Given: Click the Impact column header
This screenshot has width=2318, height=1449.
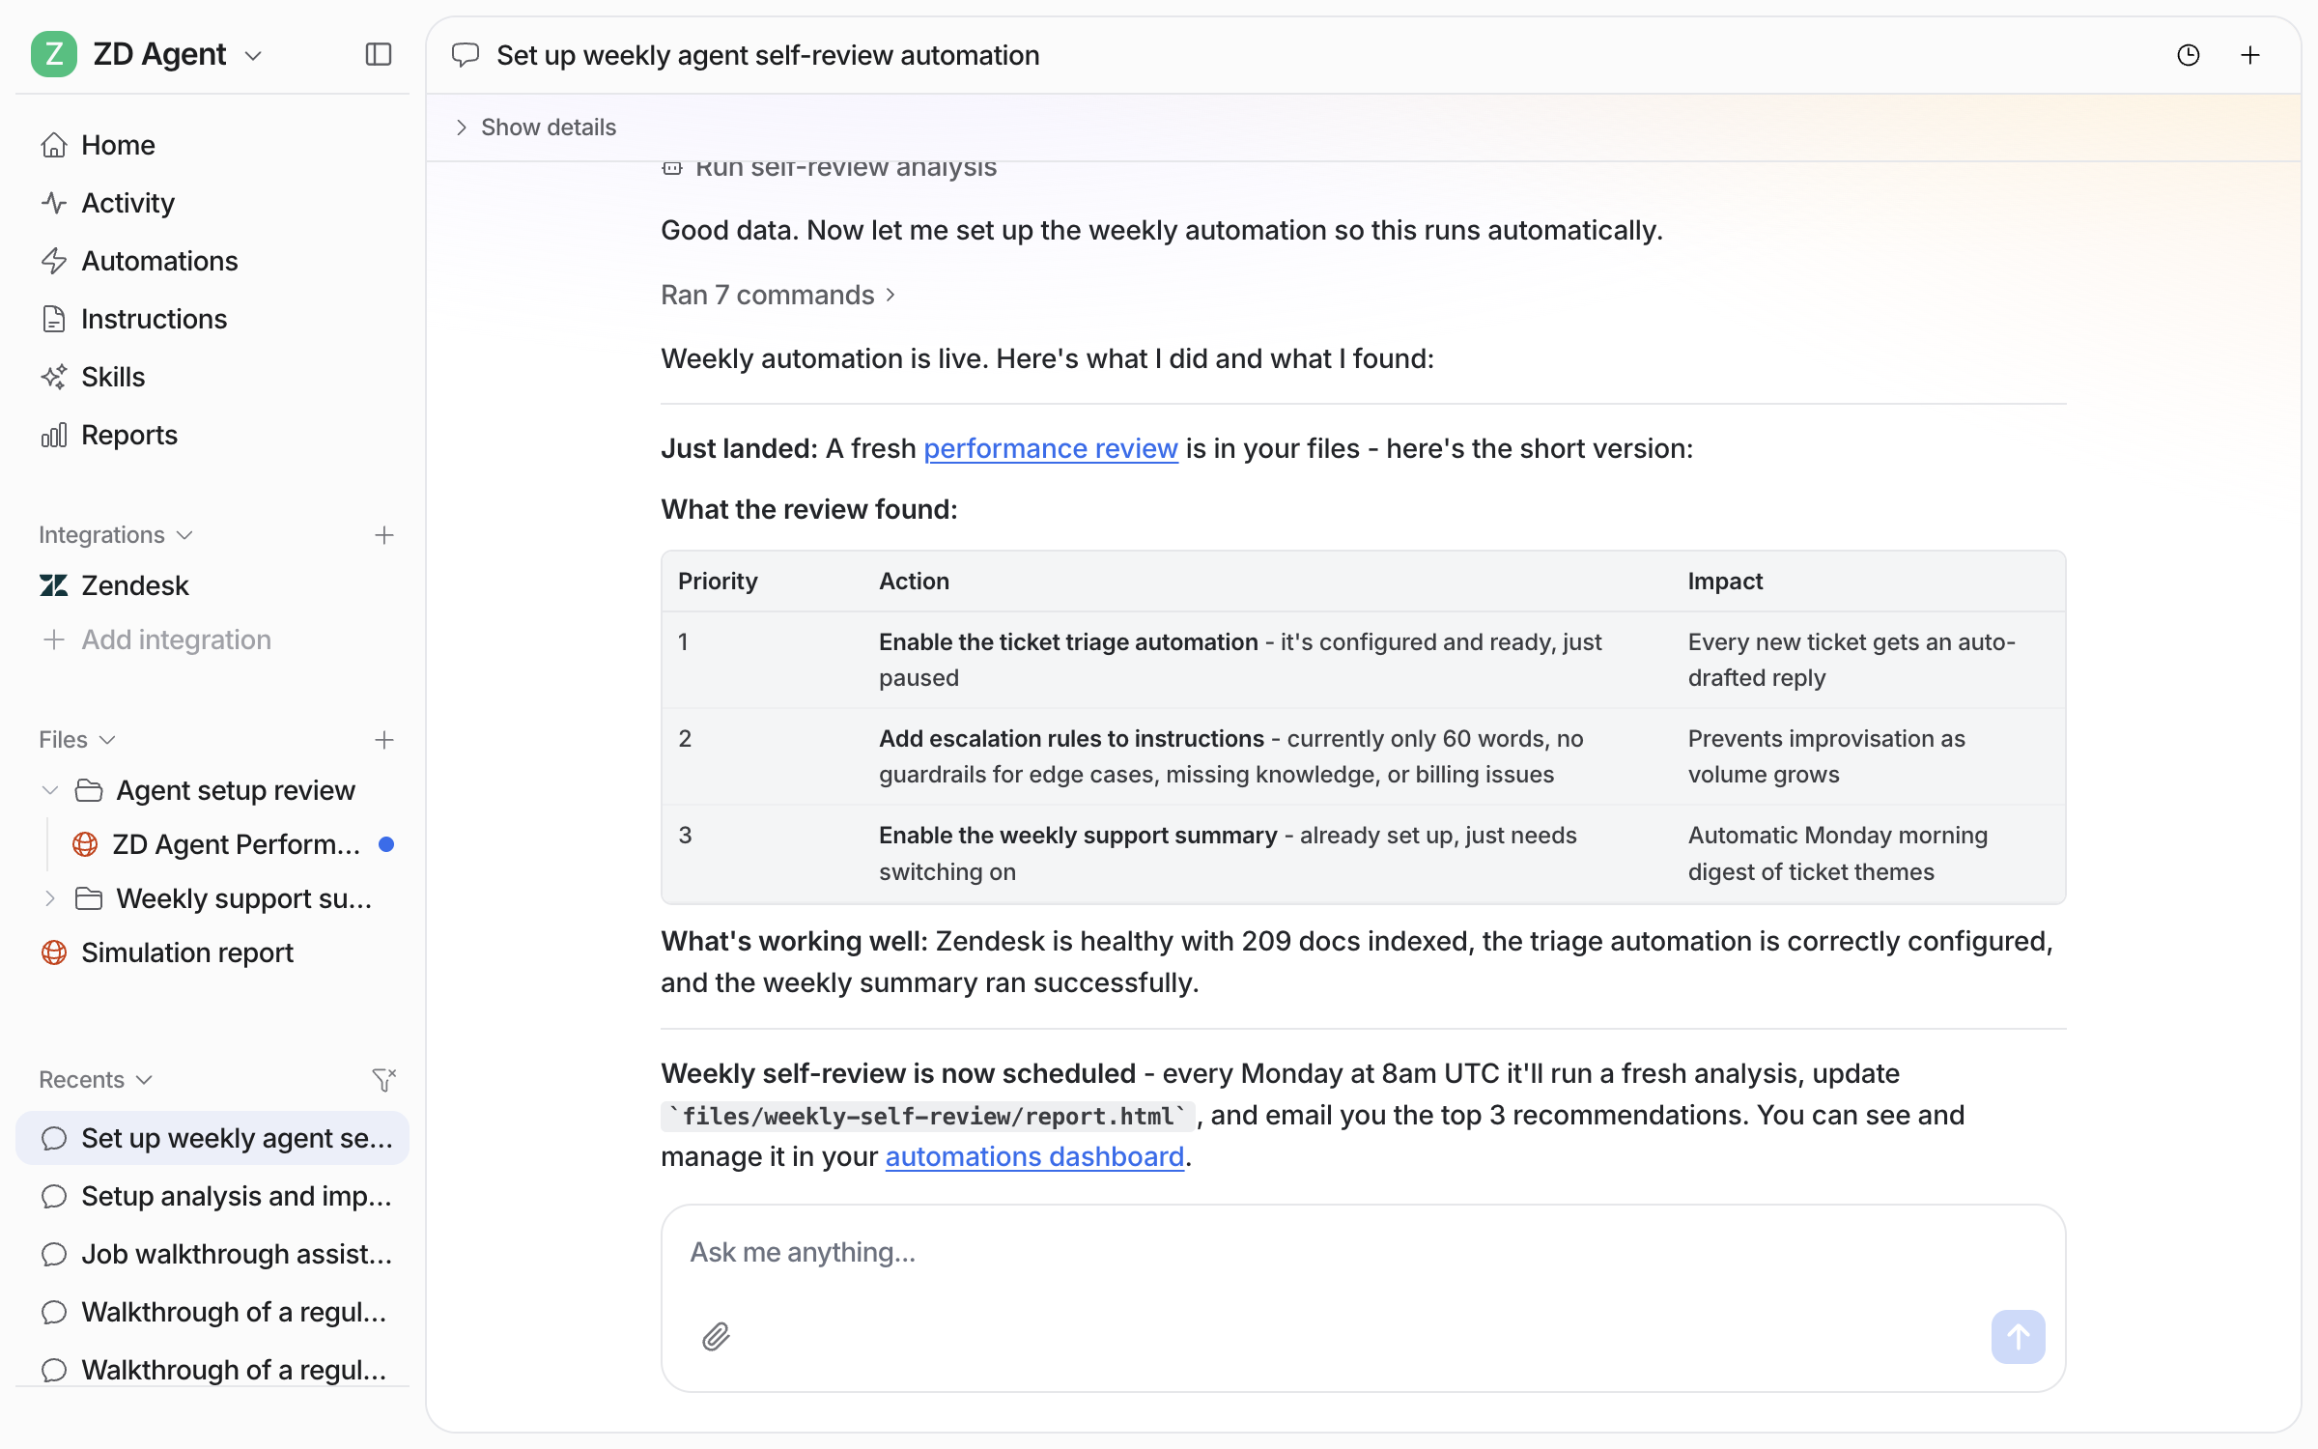Looking at the screenshot, I should point(1725,582).
